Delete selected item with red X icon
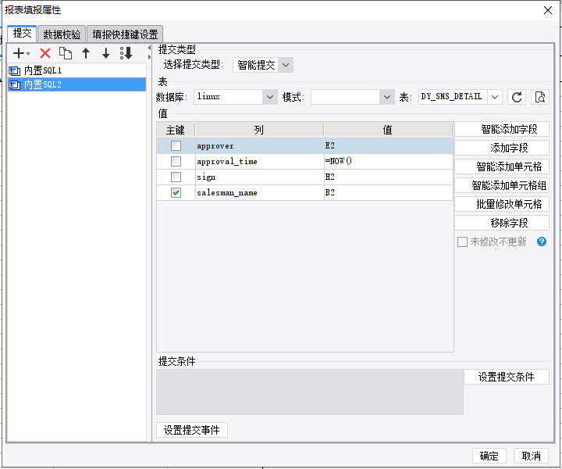The width and height of the screenshot is (562, 469). click(45, 53)
